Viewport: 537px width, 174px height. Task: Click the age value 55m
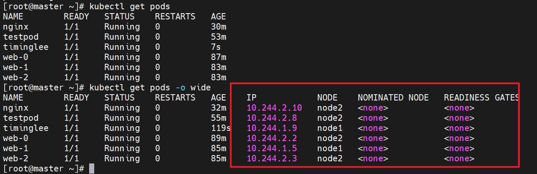(x=219, y=118)
